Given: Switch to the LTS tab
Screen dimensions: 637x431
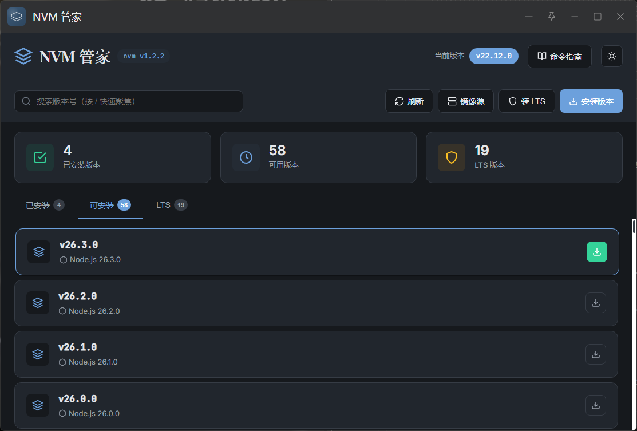Looking at the screenshot, I should [x=172, y=205].
